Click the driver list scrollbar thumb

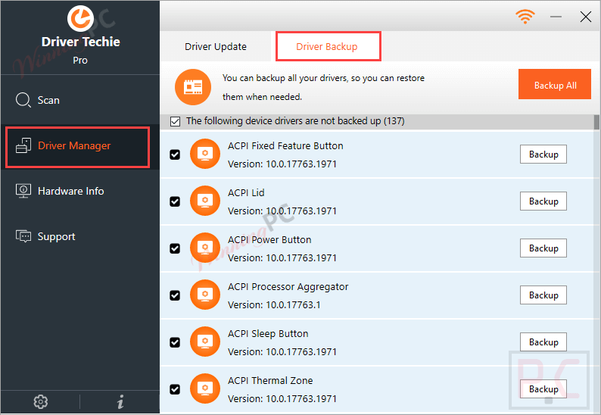596,123
